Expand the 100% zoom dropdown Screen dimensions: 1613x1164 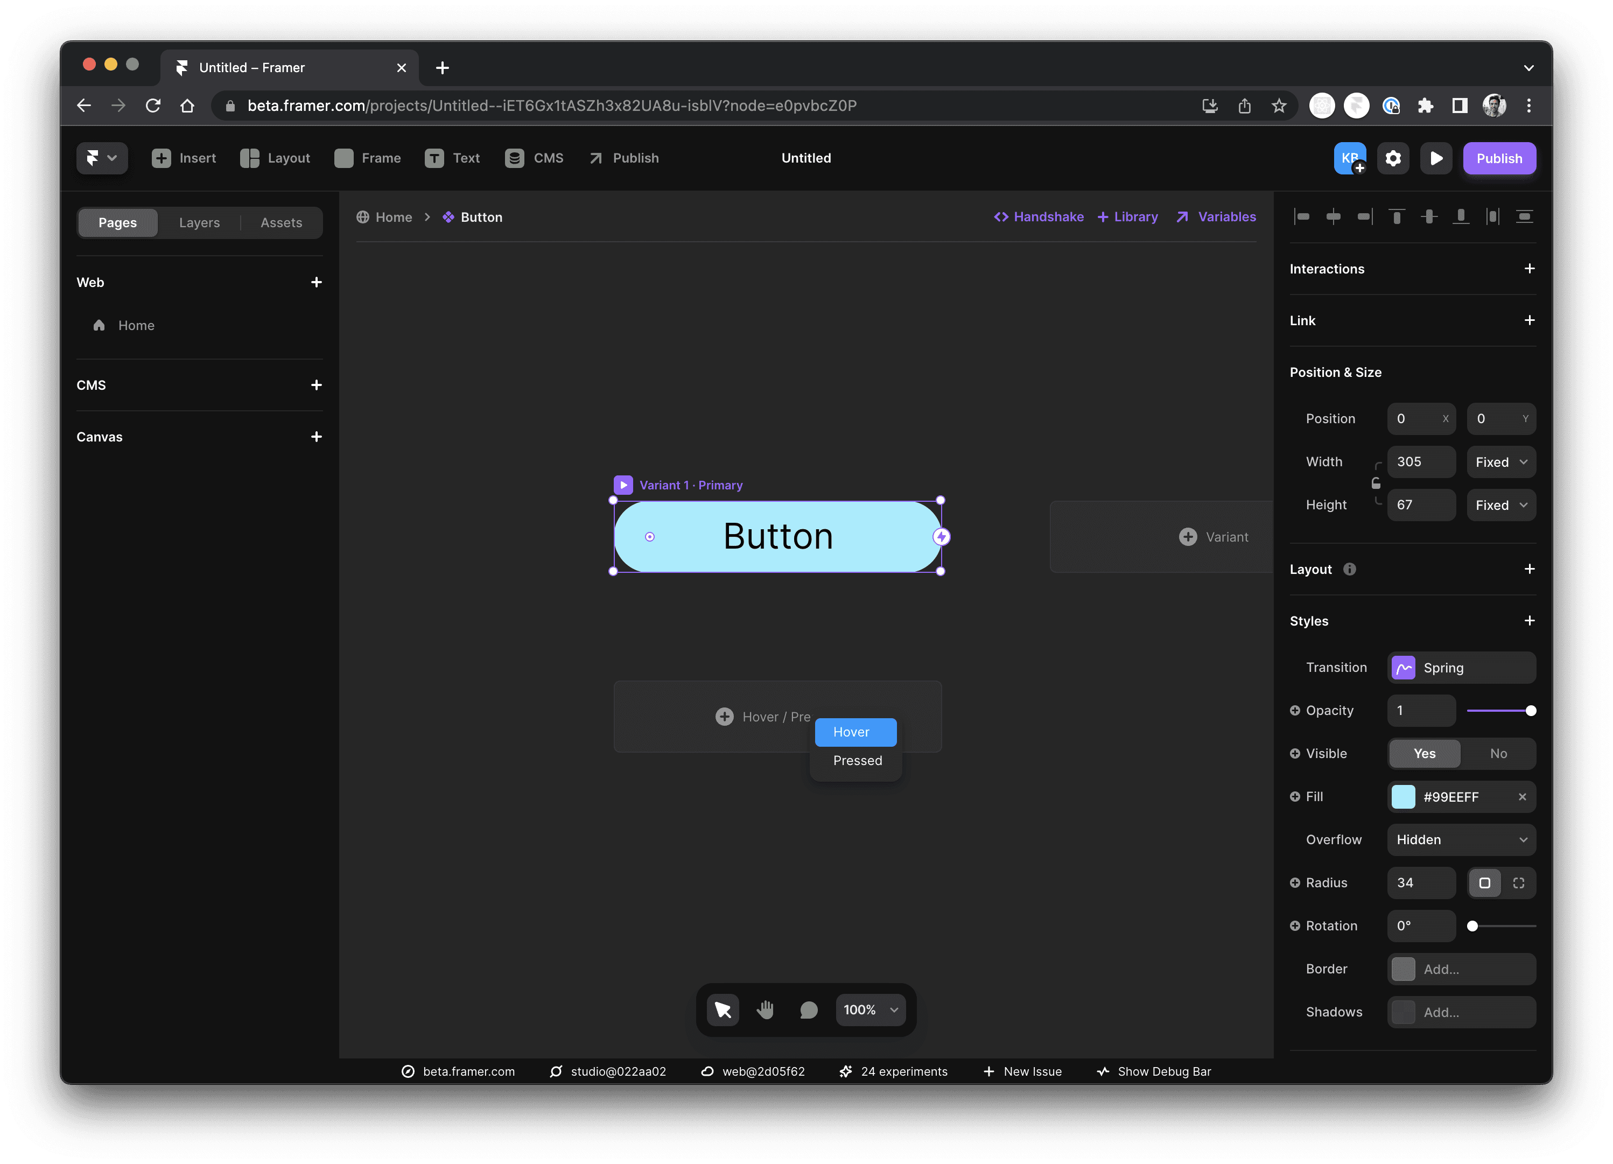click(x=871, y=1009)
